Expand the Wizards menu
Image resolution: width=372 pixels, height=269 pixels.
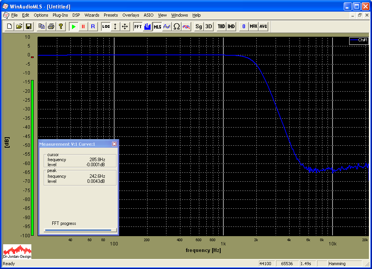coord(92,15)
